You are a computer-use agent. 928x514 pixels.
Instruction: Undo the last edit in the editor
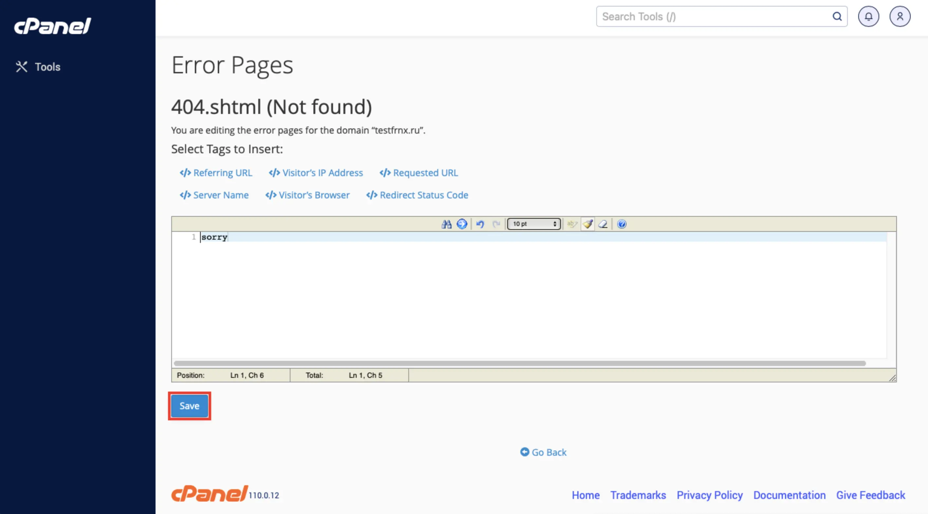pyautogui.click(x=480, y=224)
